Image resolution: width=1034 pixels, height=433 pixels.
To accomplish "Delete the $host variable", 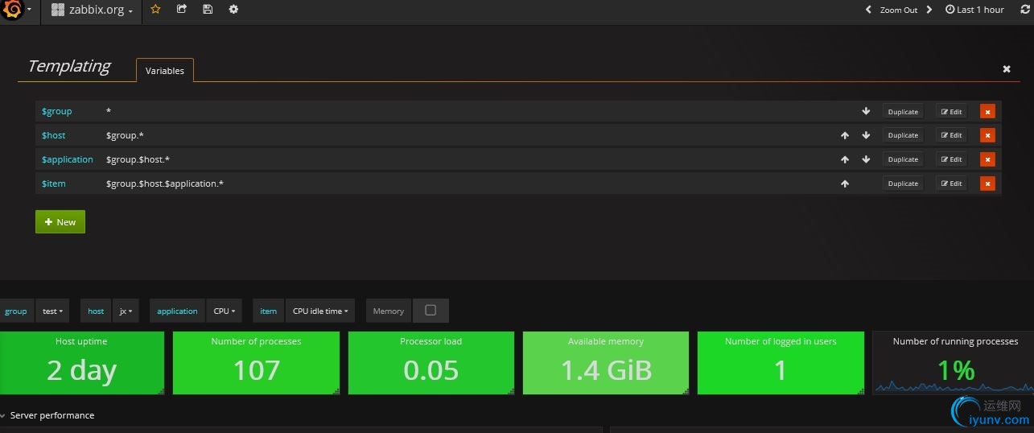I will [x=987, y=135].
